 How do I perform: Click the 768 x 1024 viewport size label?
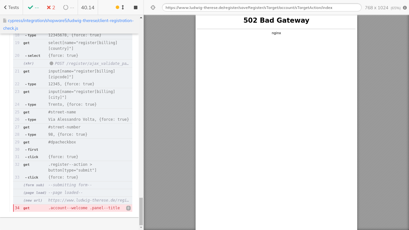376,7
